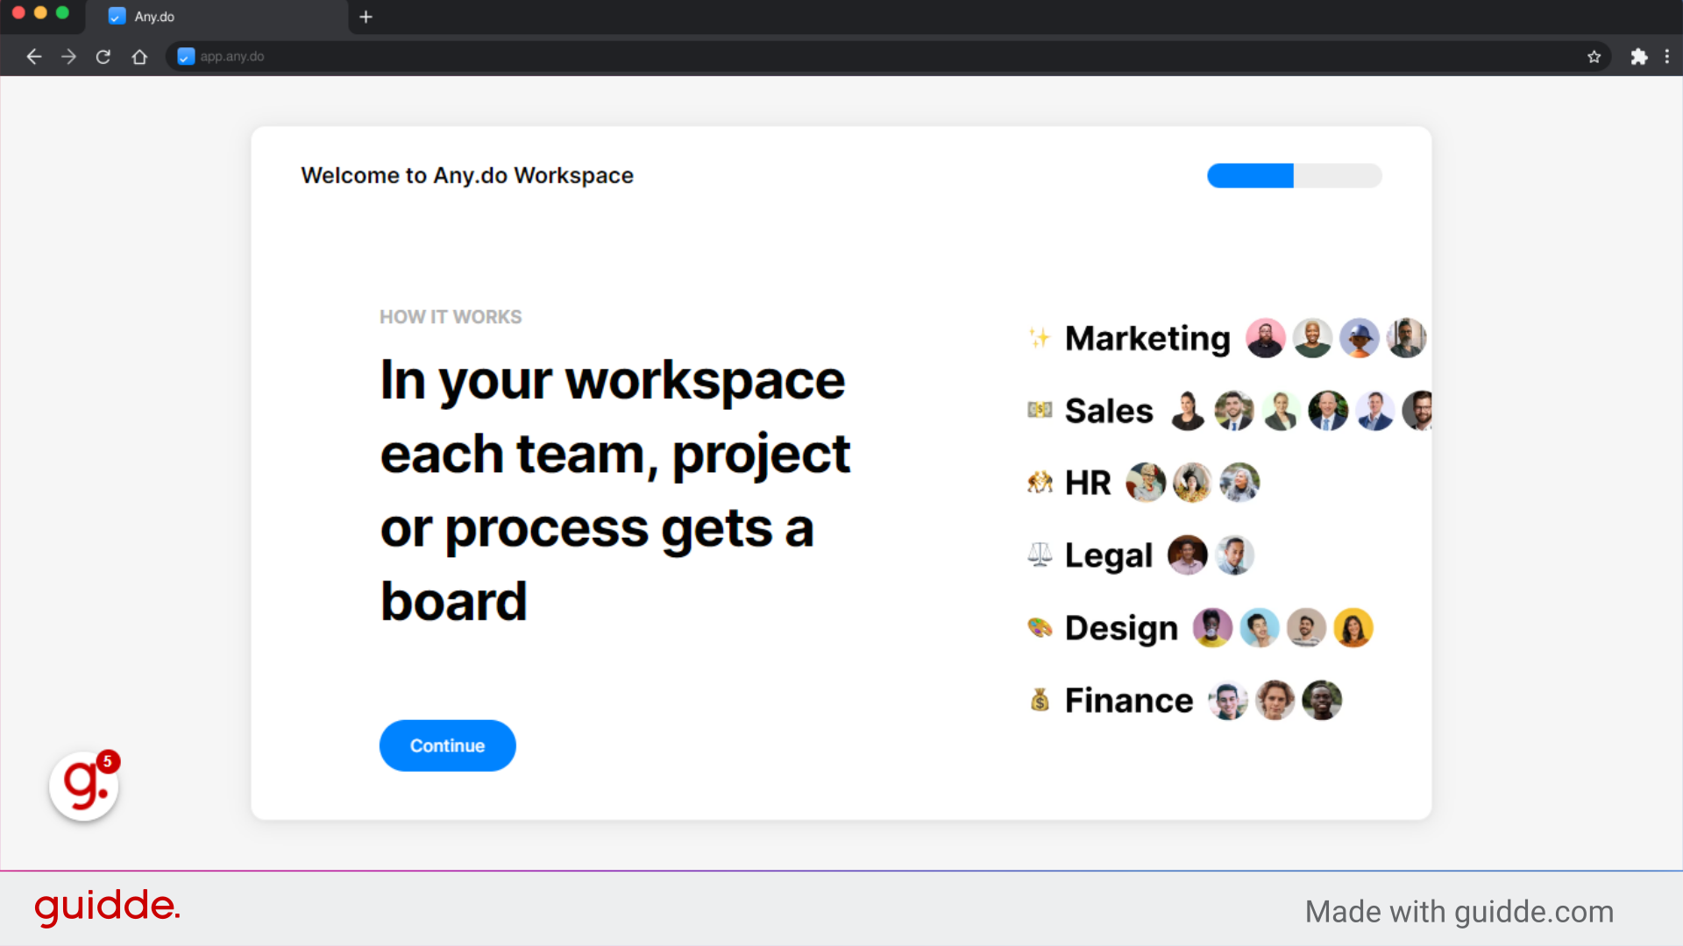Click the Sales money icon
The width and height of the screenshot is (1683, 946).
pyautogui.click(x=1040, y=410)
